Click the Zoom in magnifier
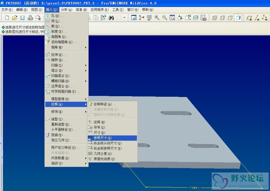The image size is (270, 191). (157, 18)
